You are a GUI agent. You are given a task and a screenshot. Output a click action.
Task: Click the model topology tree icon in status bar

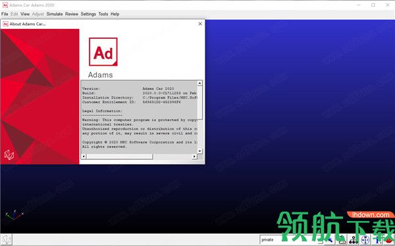354,239
